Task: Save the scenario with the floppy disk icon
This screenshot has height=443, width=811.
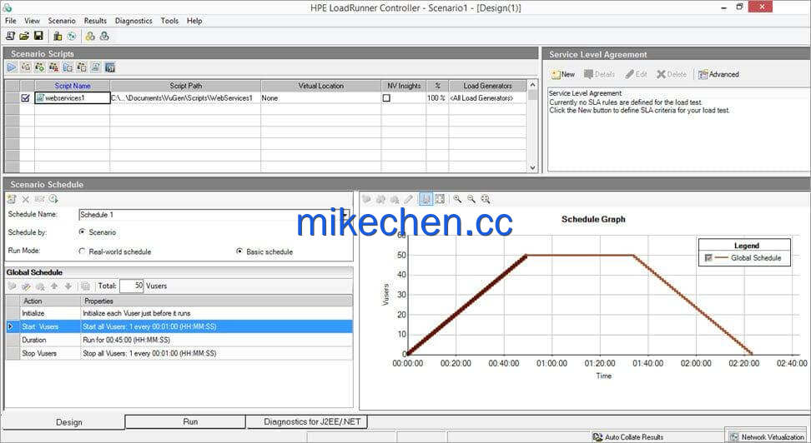Action: coord(38,36)
